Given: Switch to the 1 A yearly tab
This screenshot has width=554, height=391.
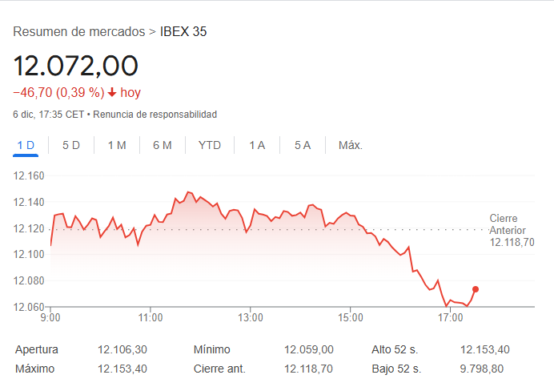Looking at the screenshot, I should (257, 145).
